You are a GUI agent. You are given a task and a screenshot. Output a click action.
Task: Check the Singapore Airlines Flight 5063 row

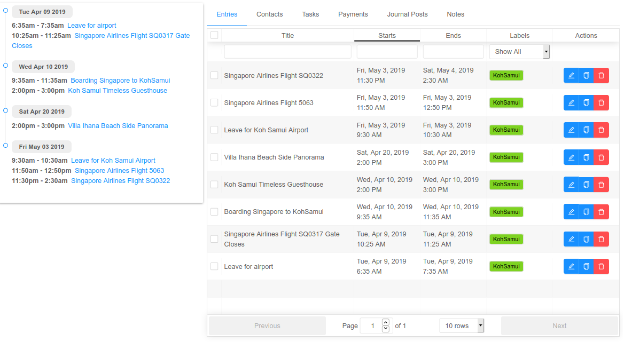tap(214, 103)
